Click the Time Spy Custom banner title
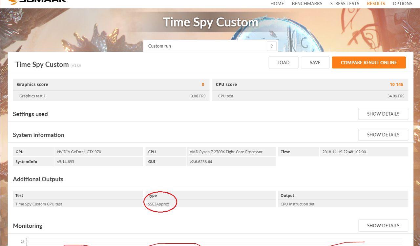The image size is (420, 246). [x=211, y=22]
